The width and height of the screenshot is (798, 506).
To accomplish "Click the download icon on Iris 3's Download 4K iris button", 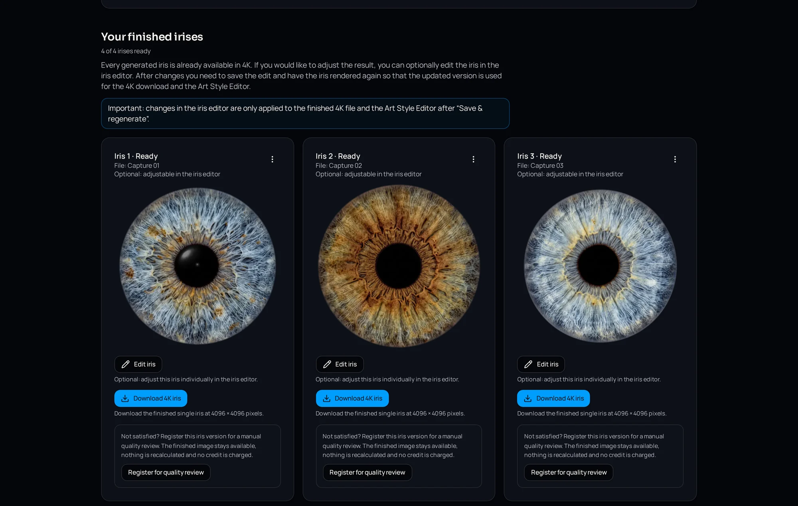I will [528, 399].
